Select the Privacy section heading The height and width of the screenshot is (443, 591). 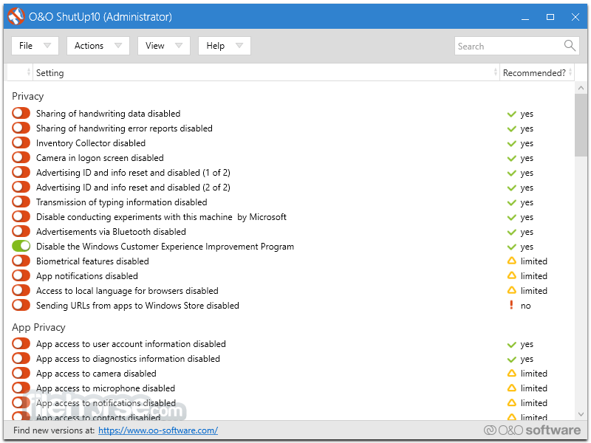(28, 96)
